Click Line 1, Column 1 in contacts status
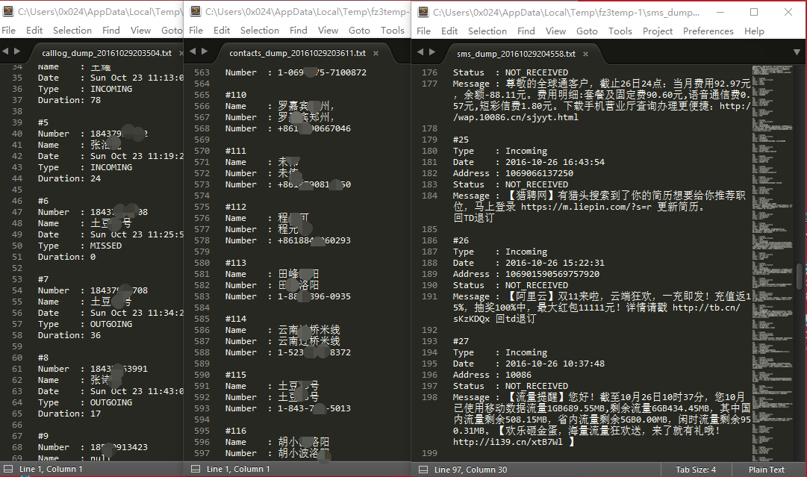Screen dimensions: 807x477 [x=238, y=469]
